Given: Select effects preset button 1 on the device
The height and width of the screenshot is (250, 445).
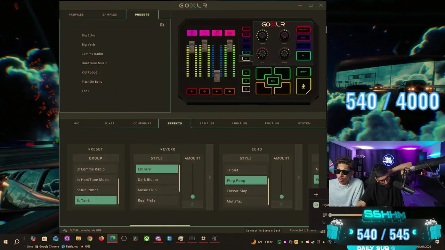Looking at the screenshot, I should (246, 28).
